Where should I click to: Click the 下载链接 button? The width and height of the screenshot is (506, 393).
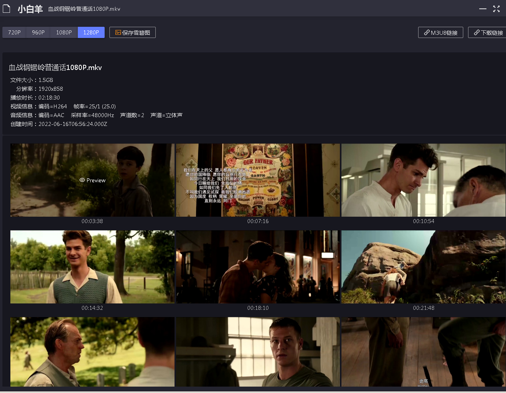pyautogui.click(x=487, y=32)
